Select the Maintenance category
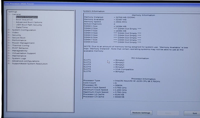This screenshot has width=200, height=118. pyautogui.click(x=19, y=56)
